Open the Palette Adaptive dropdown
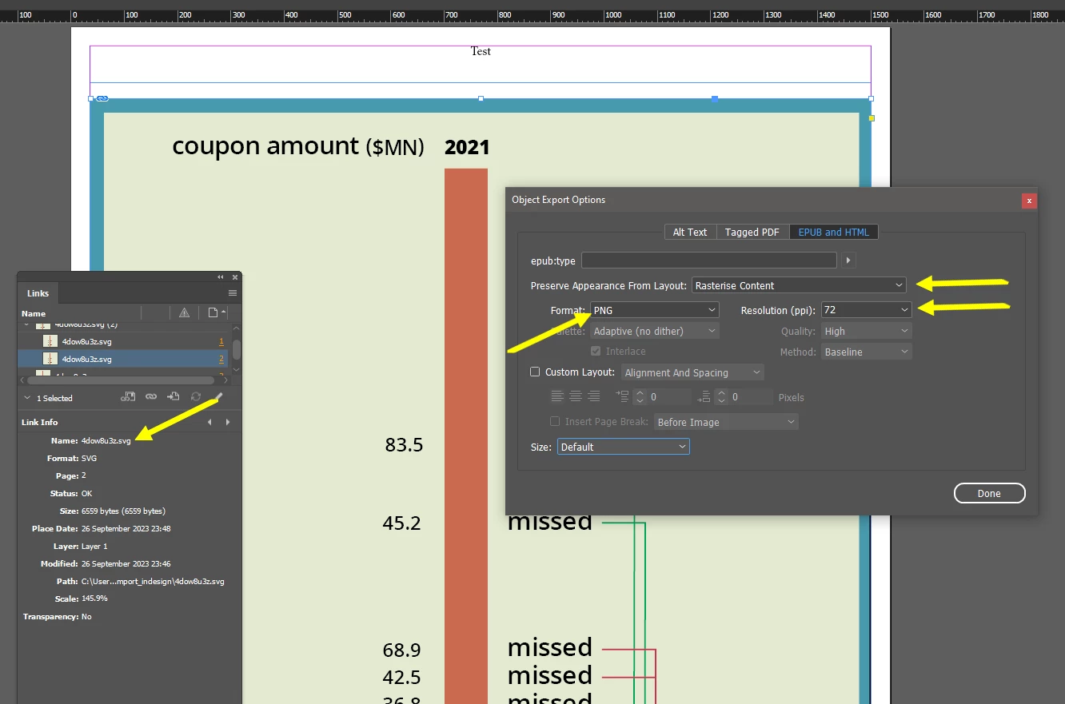 (655, 331)
